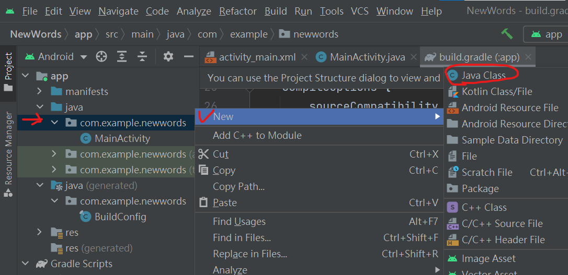This screenshot has height=275, width=568.
Task: Choose Paste in the context menu
Action: [x=320, y=202]
